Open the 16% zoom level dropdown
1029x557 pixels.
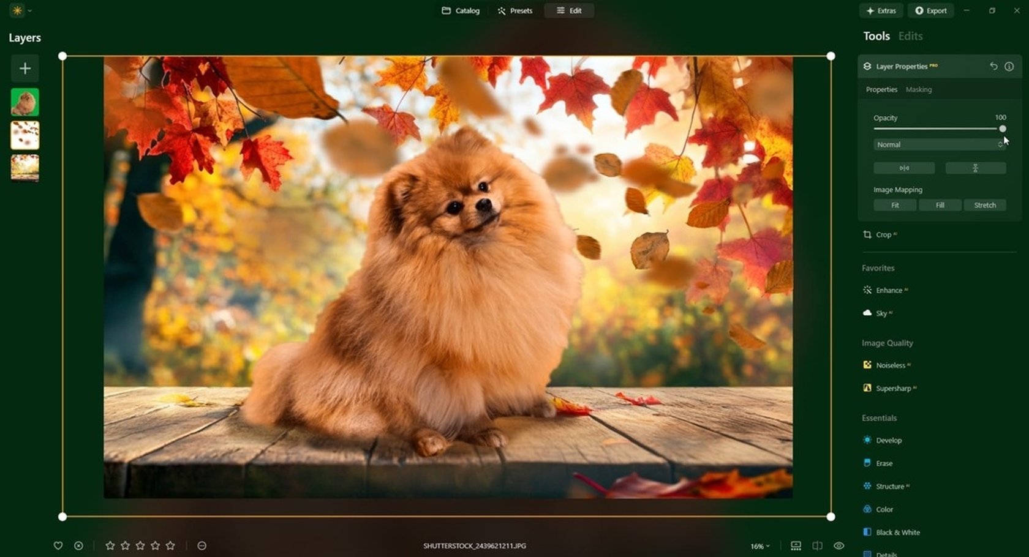coord(759,545)
